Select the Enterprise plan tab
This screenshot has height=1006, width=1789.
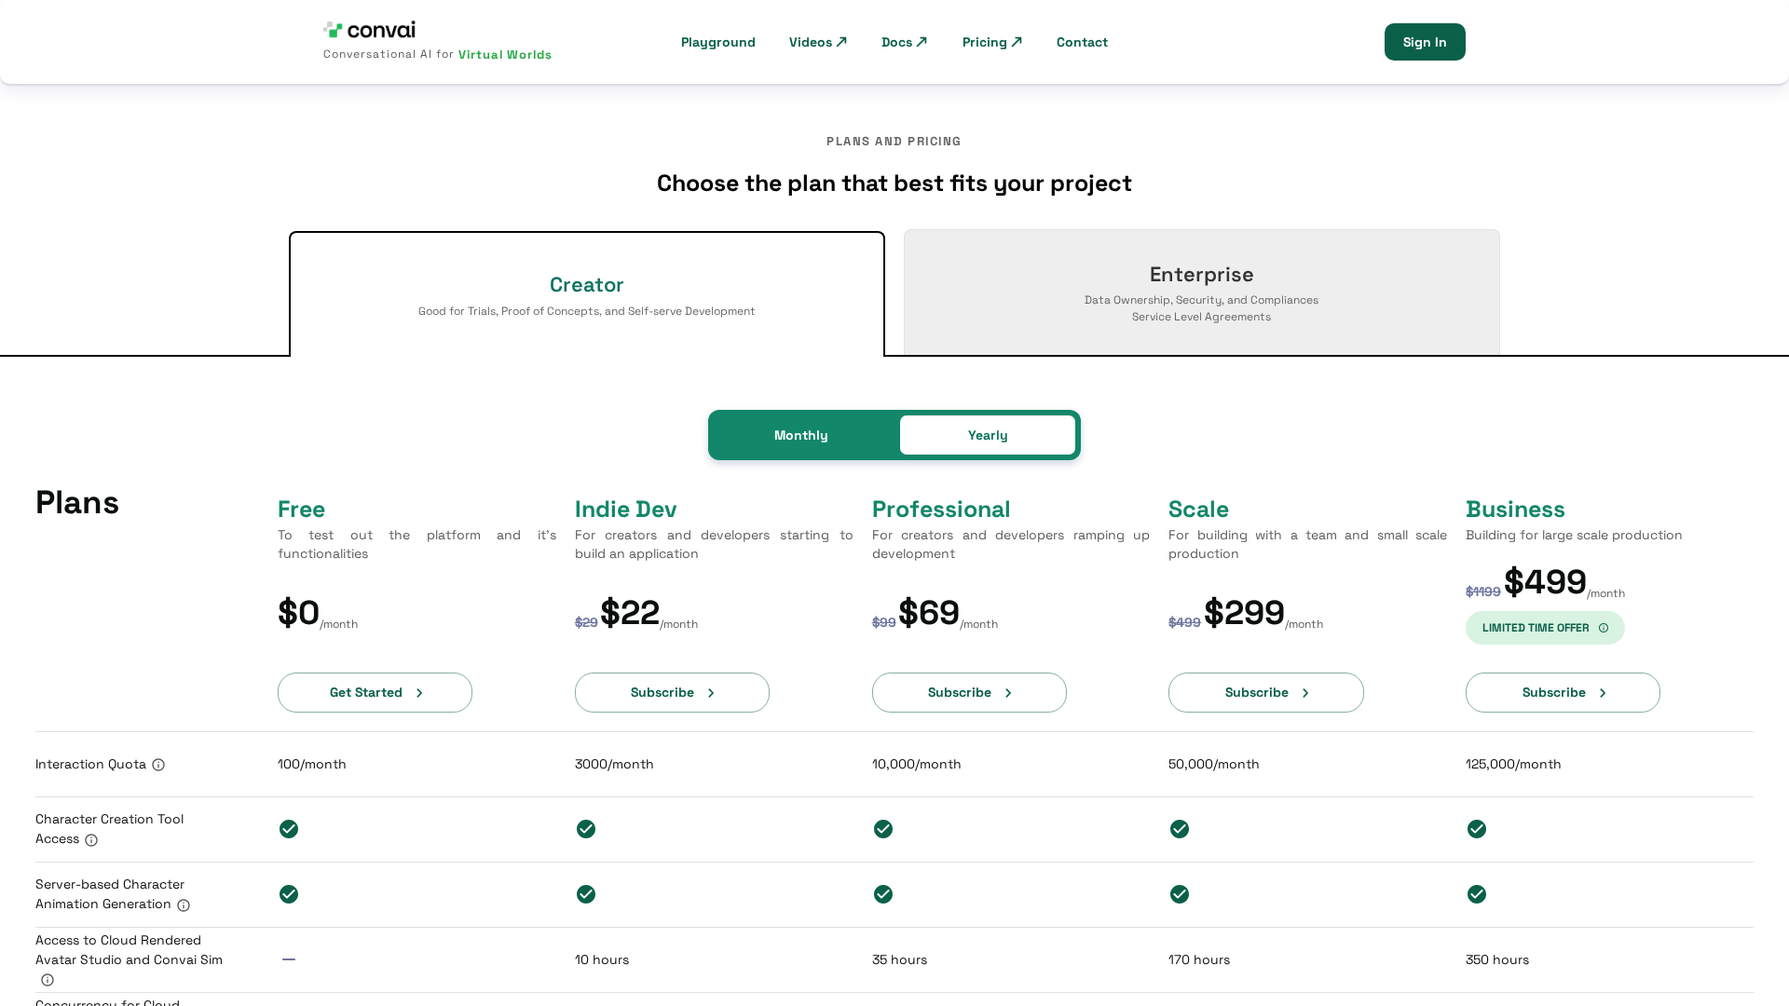coord(1202,292)
